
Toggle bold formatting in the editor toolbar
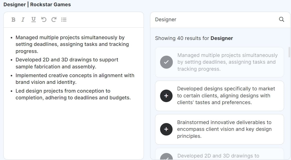(13, 19)
